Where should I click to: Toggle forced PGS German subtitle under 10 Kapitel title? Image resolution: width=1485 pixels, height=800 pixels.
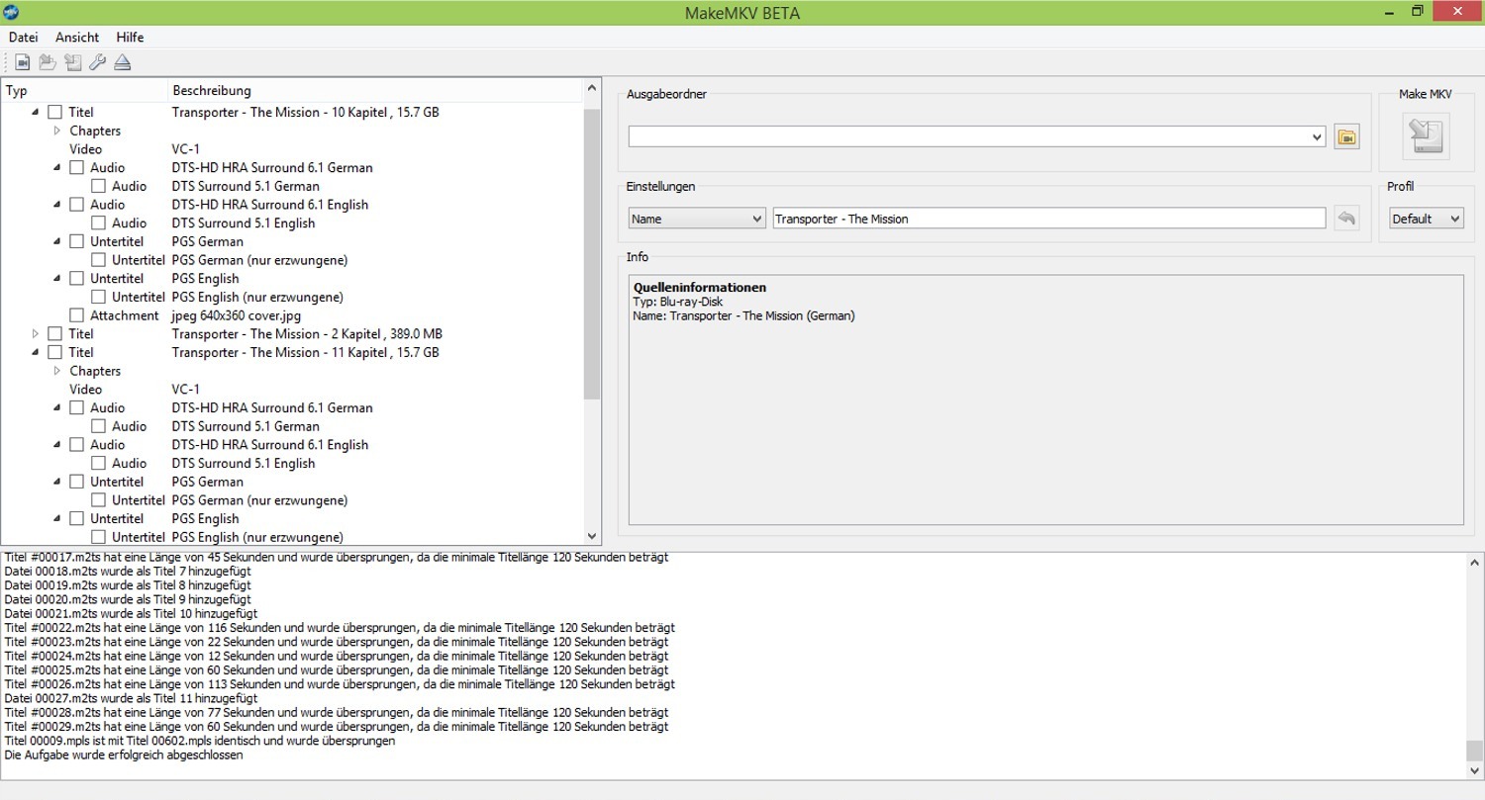98,260
